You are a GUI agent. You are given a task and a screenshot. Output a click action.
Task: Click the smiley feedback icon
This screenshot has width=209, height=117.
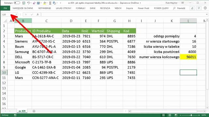click(205, 8)
